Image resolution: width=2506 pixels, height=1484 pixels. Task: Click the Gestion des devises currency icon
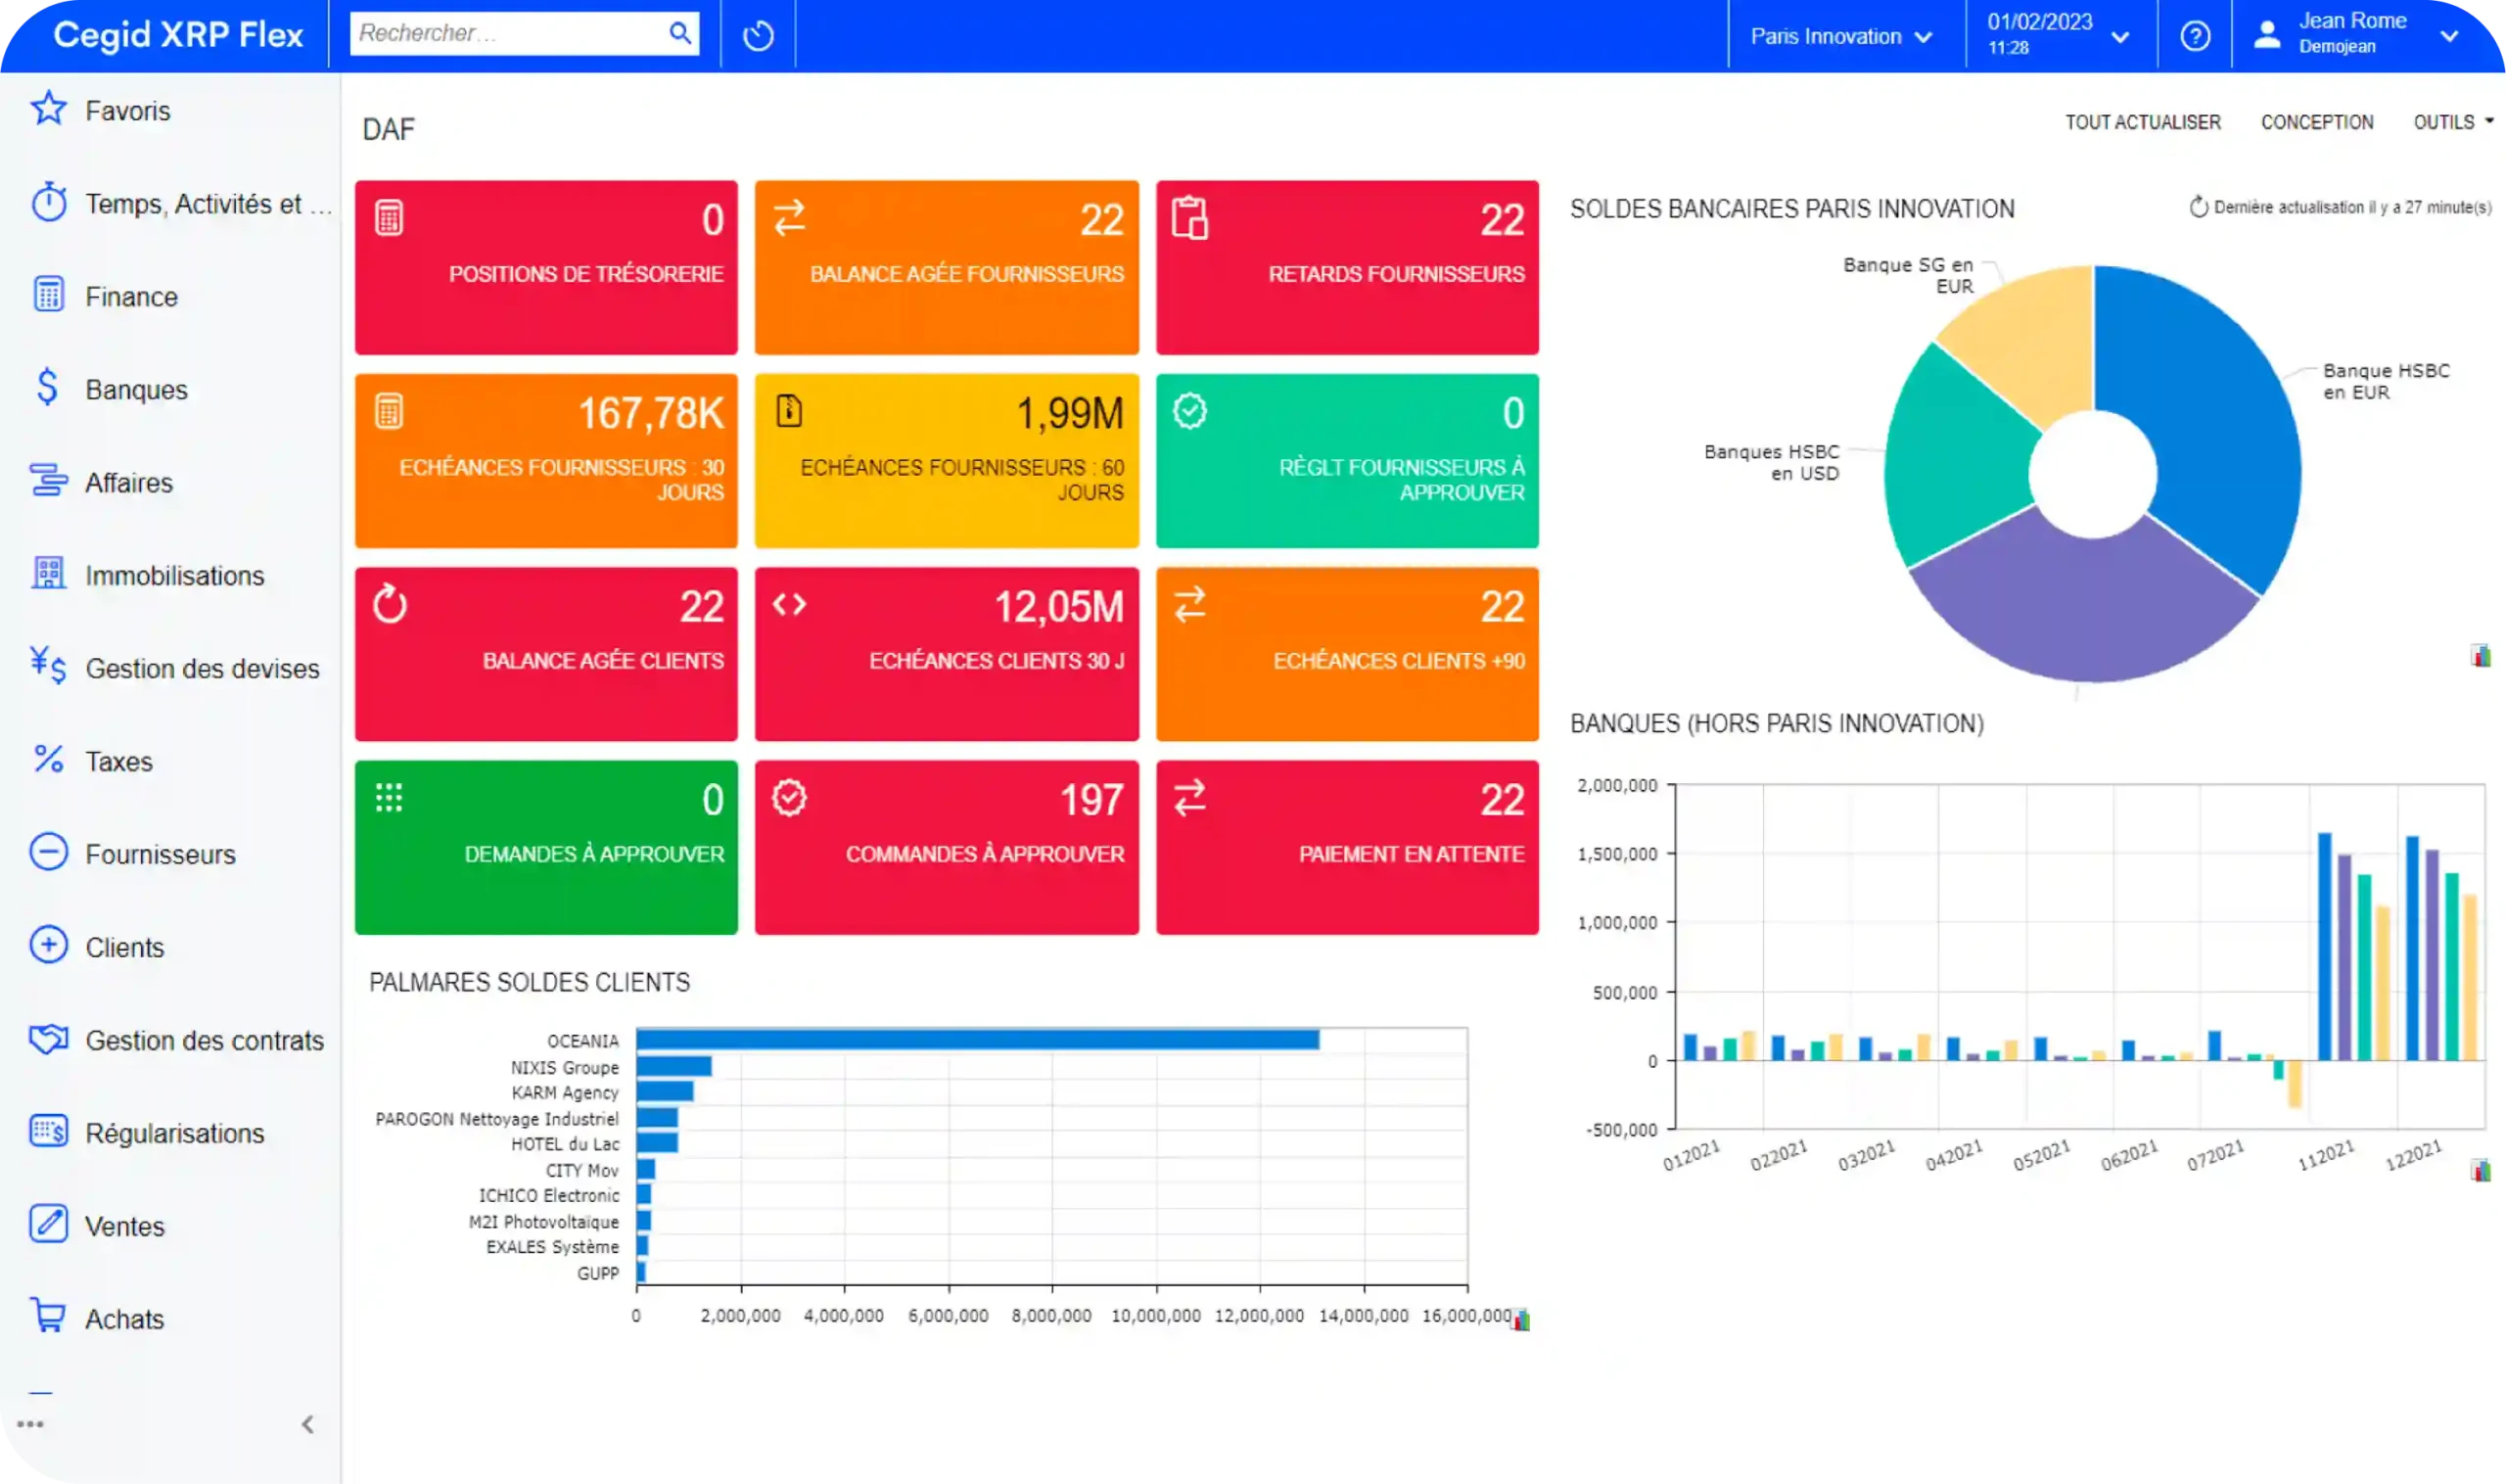(x=48, y=666)
